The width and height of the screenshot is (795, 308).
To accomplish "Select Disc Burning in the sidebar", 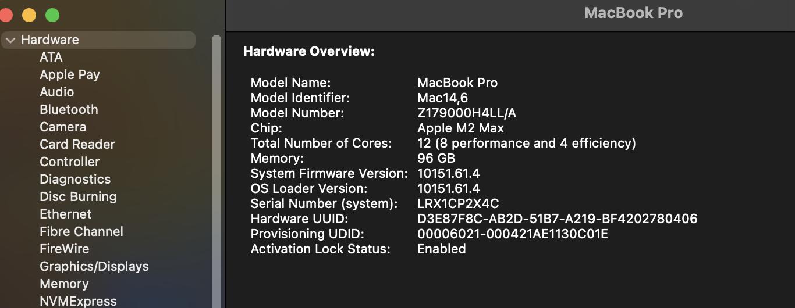I will [x=78, y=197].
